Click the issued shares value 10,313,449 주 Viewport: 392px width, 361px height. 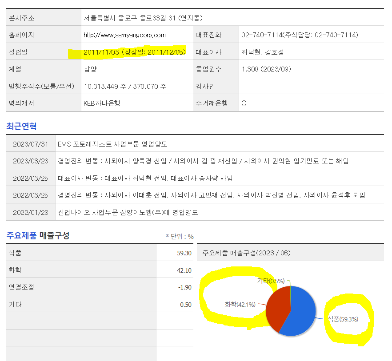105,87
